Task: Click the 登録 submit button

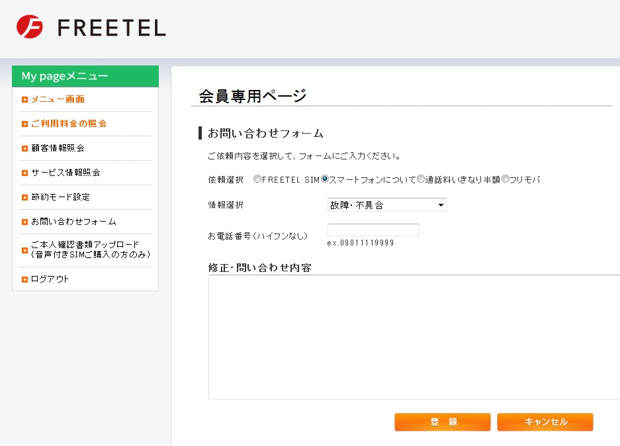Action: pyautogui.click(x=443, y=422)
